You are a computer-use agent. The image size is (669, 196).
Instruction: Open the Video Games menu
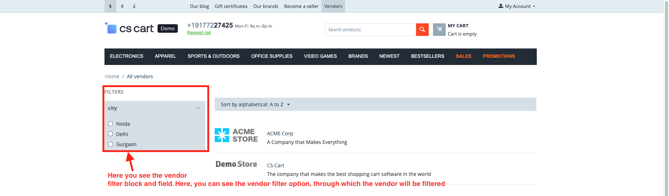pos(320,56)
